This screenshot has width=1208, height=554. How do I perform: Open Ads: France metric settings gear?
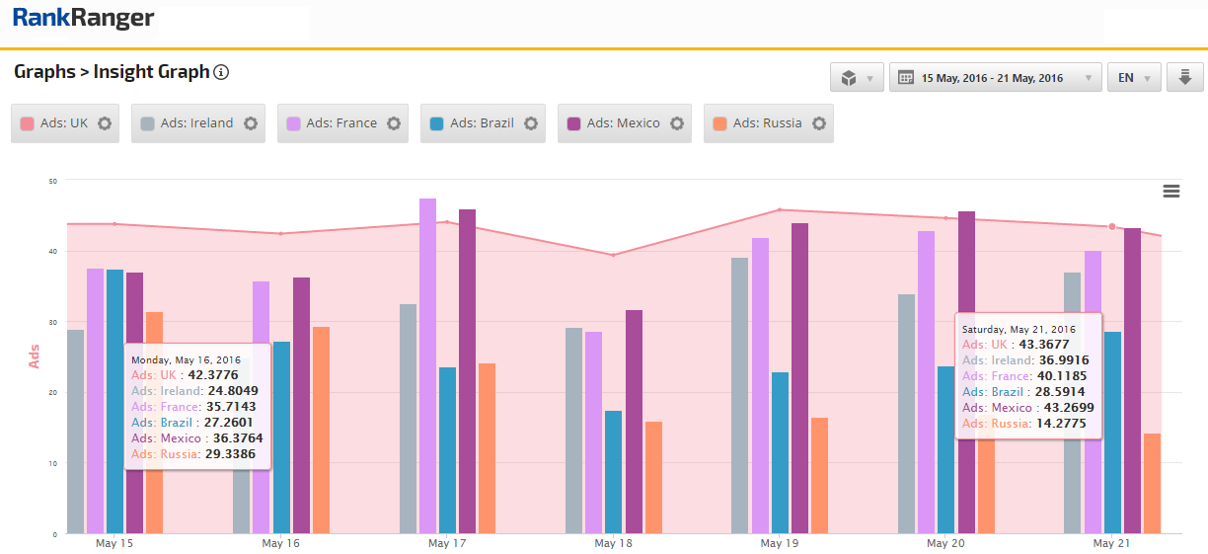(x=394, y=123)
